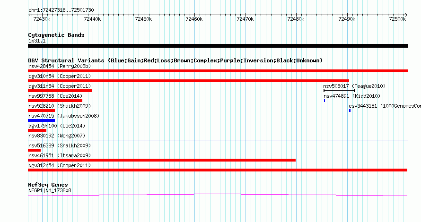Image resolution: width=421 pixels, height=222 pixels.
Task: Click the 72470k ruler tick label
Action: (245, 19)
